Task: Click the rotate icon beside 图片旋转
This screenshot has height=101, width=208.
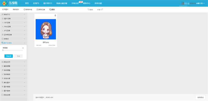Action: point(3,91)
